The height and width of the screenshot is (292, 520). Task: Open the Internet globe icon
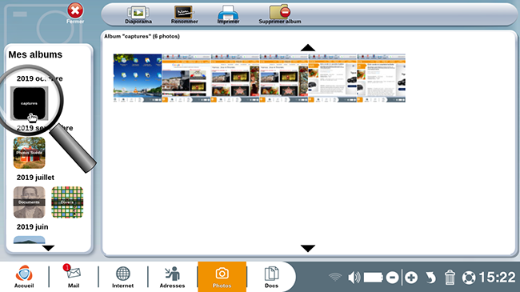tap(122, 277)
